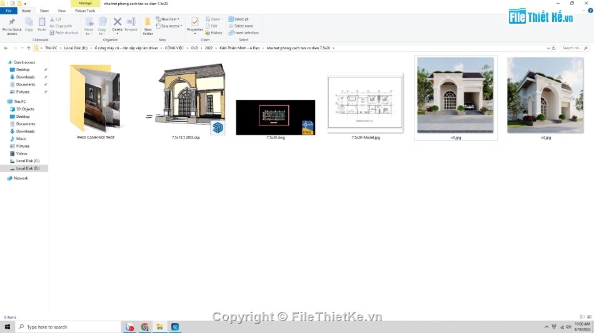Switch to the View ribbon tab

(x=61, y=11)
